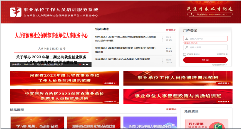Click the user icon in username field
The width and height of the screenshot is (241, 129).
(186, 39)
